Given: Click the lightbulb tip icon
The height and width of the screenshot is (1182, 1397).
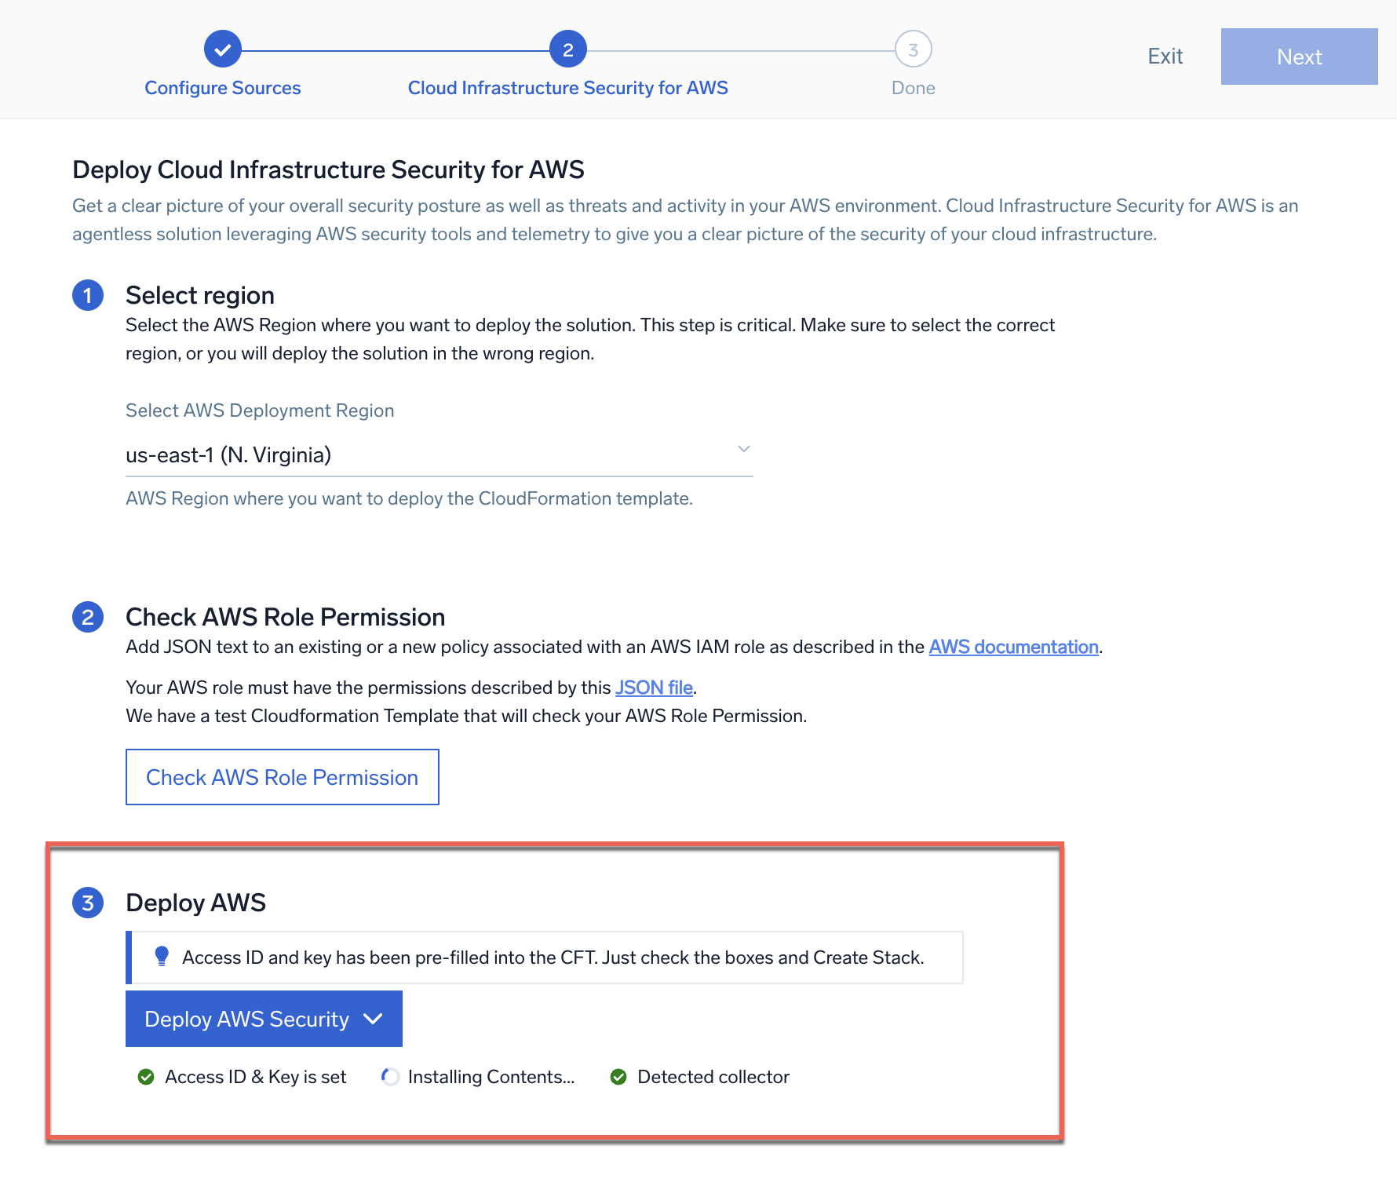Looking at the screenshot, I should click(162, 956).
